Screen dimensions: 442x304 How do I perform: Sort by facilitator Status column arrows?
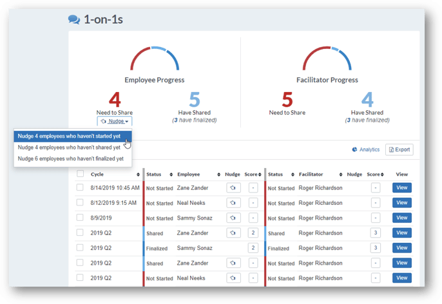point(293,175)
